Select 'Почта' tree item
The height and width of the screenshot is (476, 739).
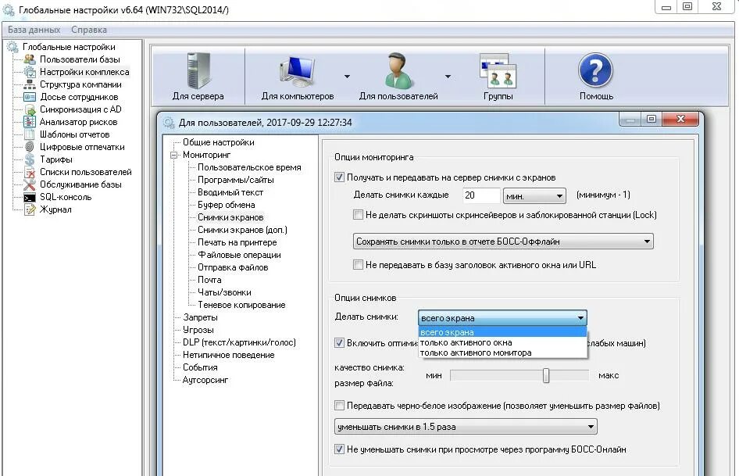209,280
